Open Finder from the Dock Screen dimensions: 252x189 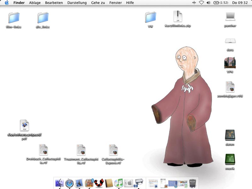click(x=60, y=183)
